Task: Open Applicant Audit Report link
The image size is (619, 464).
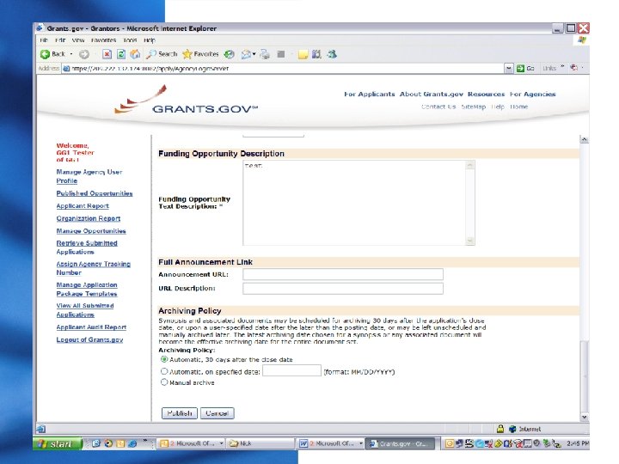Action: pyautogui.click(x=91, y=327)
